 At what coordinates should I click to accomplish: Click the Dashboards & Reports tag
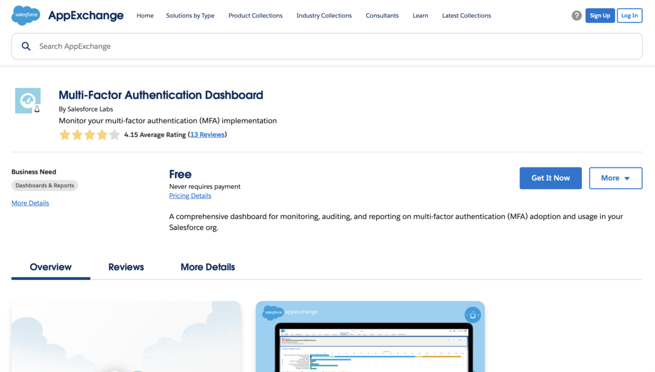tap(45, 185)
